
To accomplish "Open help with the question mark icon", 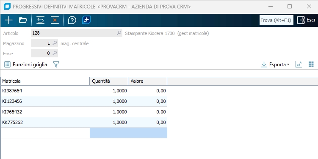I will pyautogui.click(x=72, y=20).
